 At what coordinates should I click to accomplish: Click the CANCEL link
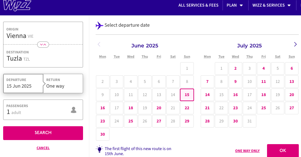point(43,148)
